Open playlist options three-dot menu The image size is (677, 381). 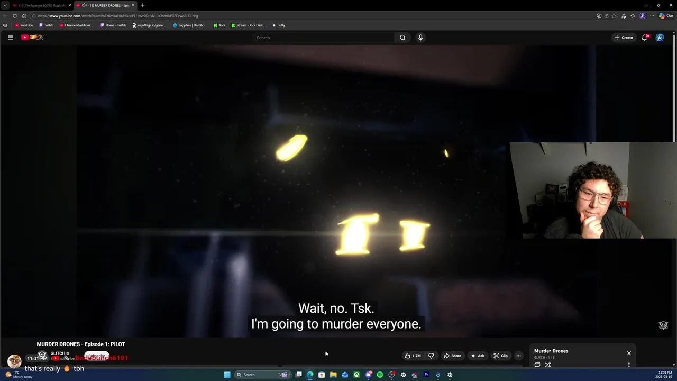(x=629, y=365)
